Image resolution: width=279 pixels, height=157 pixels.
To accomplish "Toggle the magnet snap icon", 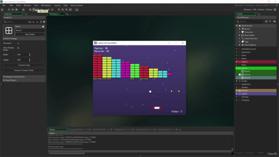I will (x=70, y=10).
